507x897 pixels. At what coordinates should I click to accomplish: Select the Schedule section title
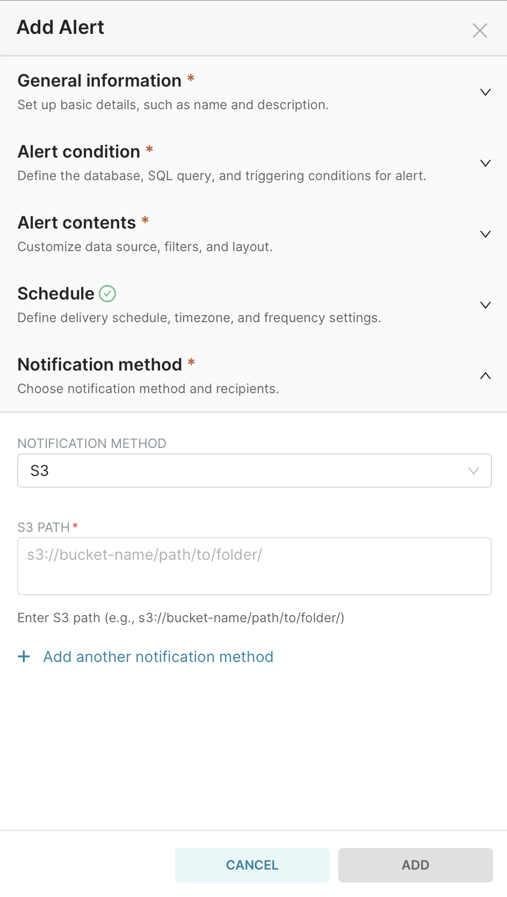[x=56, y=294]
